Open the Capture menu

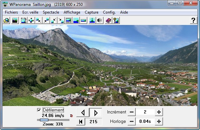pyautogui.click(x=92, y=12)
